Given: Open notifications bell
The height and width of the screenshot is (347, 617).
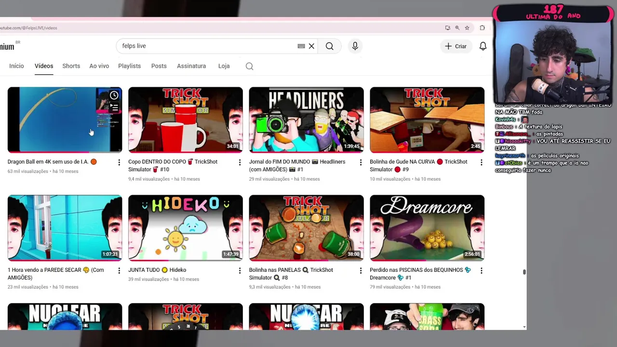Looking at the screenshot, I should (483, 46).
